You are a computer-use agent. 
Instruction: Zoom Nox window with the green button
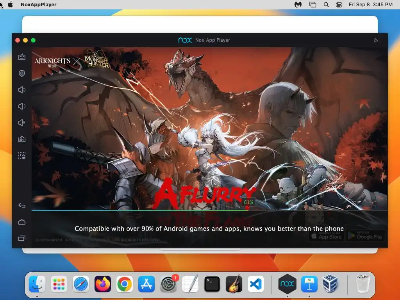click(x=33, y=40)
